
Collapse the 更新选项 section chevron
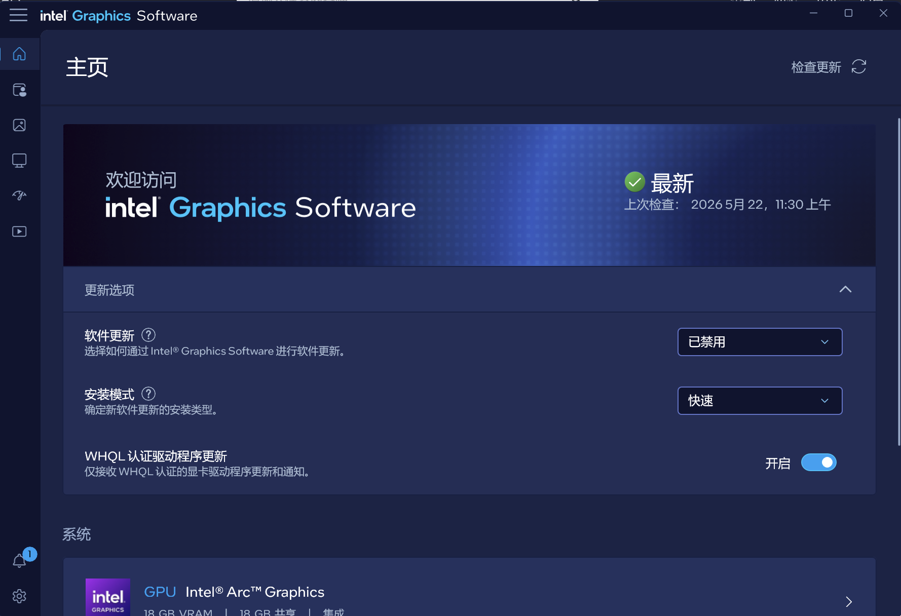[x=845, y=289]
